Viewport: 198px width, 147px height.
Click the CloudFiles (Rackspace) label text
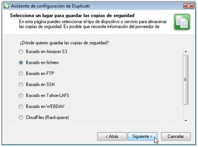coord(47,118)
